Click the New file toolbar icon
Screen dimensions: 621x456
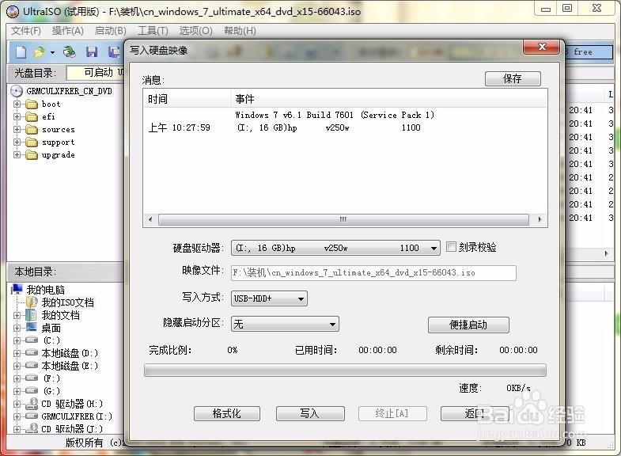[x=21, y=52]
